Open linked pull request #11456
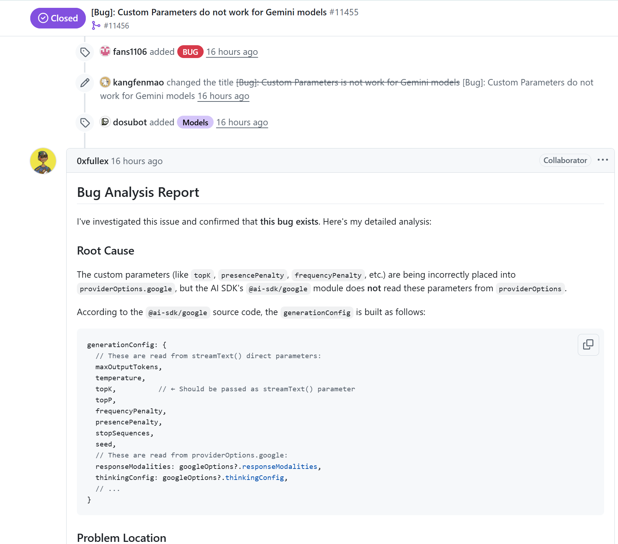Image resolution: width=618 pixels, height=544 pixels. coord(116,26)
